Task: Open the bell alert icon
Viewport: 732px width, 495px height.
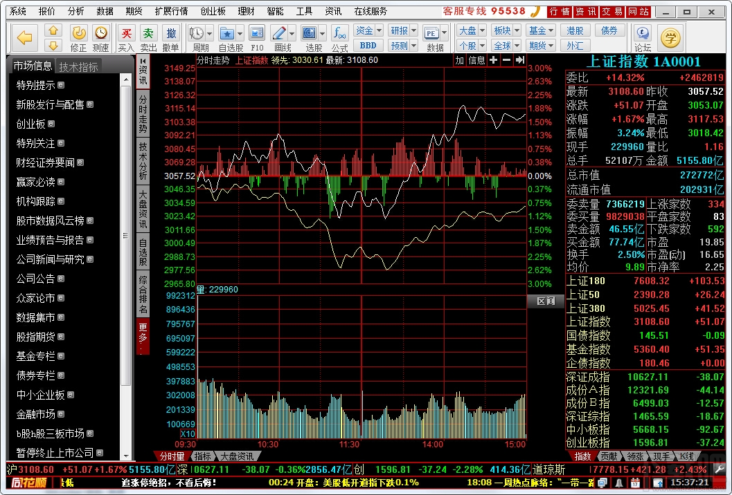Action: [x=619, y=483]
